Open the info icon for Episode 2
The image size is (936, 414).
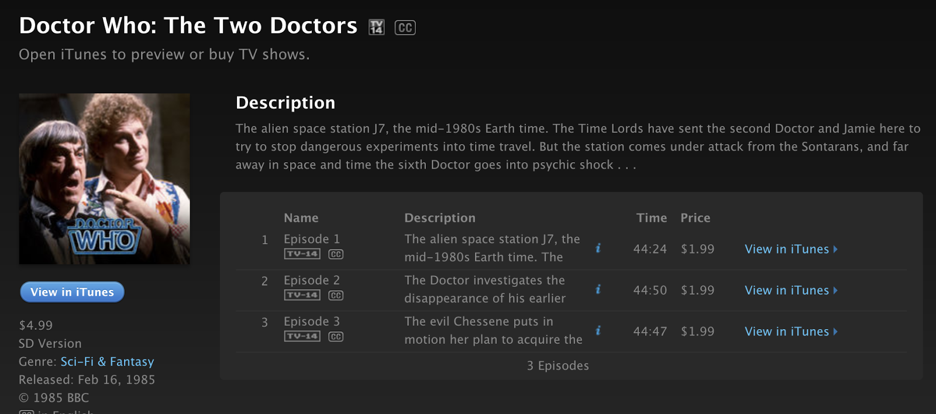(598, 289)
